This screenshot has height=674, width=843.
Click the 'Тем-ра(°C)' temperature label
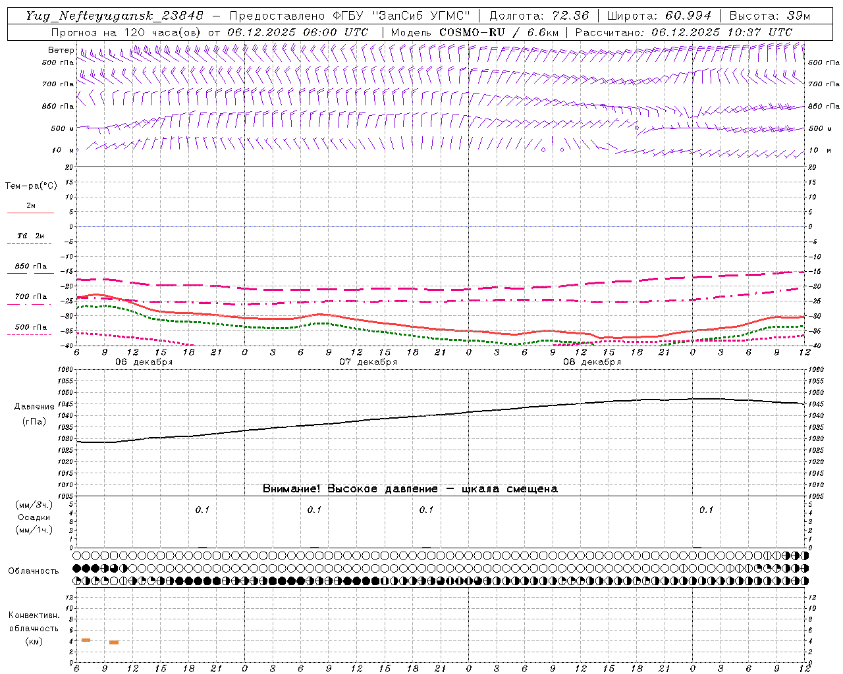31,186
